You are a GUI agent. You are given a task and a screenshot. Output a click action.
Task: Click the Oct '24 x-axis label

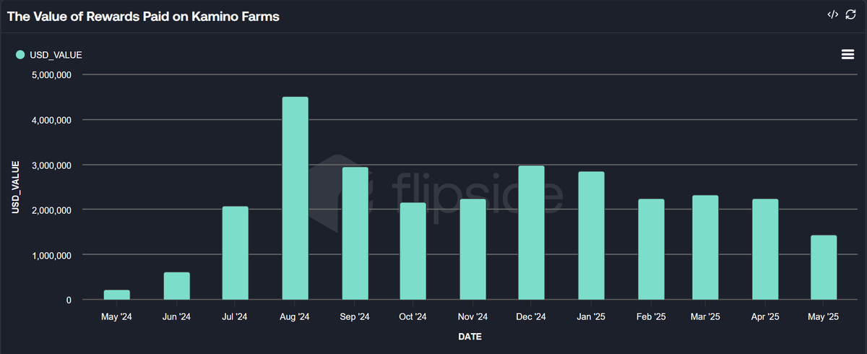[x=413, y=317]
